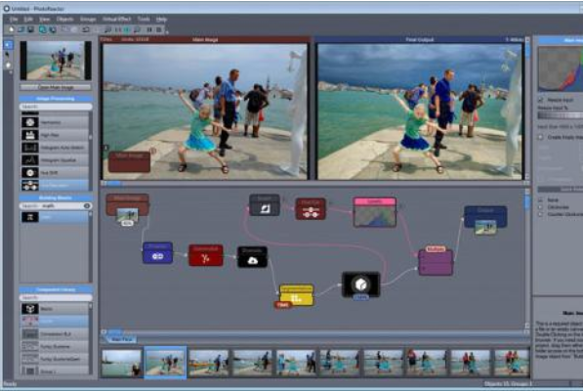
Task: Click the histogram graph in right panel
Action: [561, 68]
